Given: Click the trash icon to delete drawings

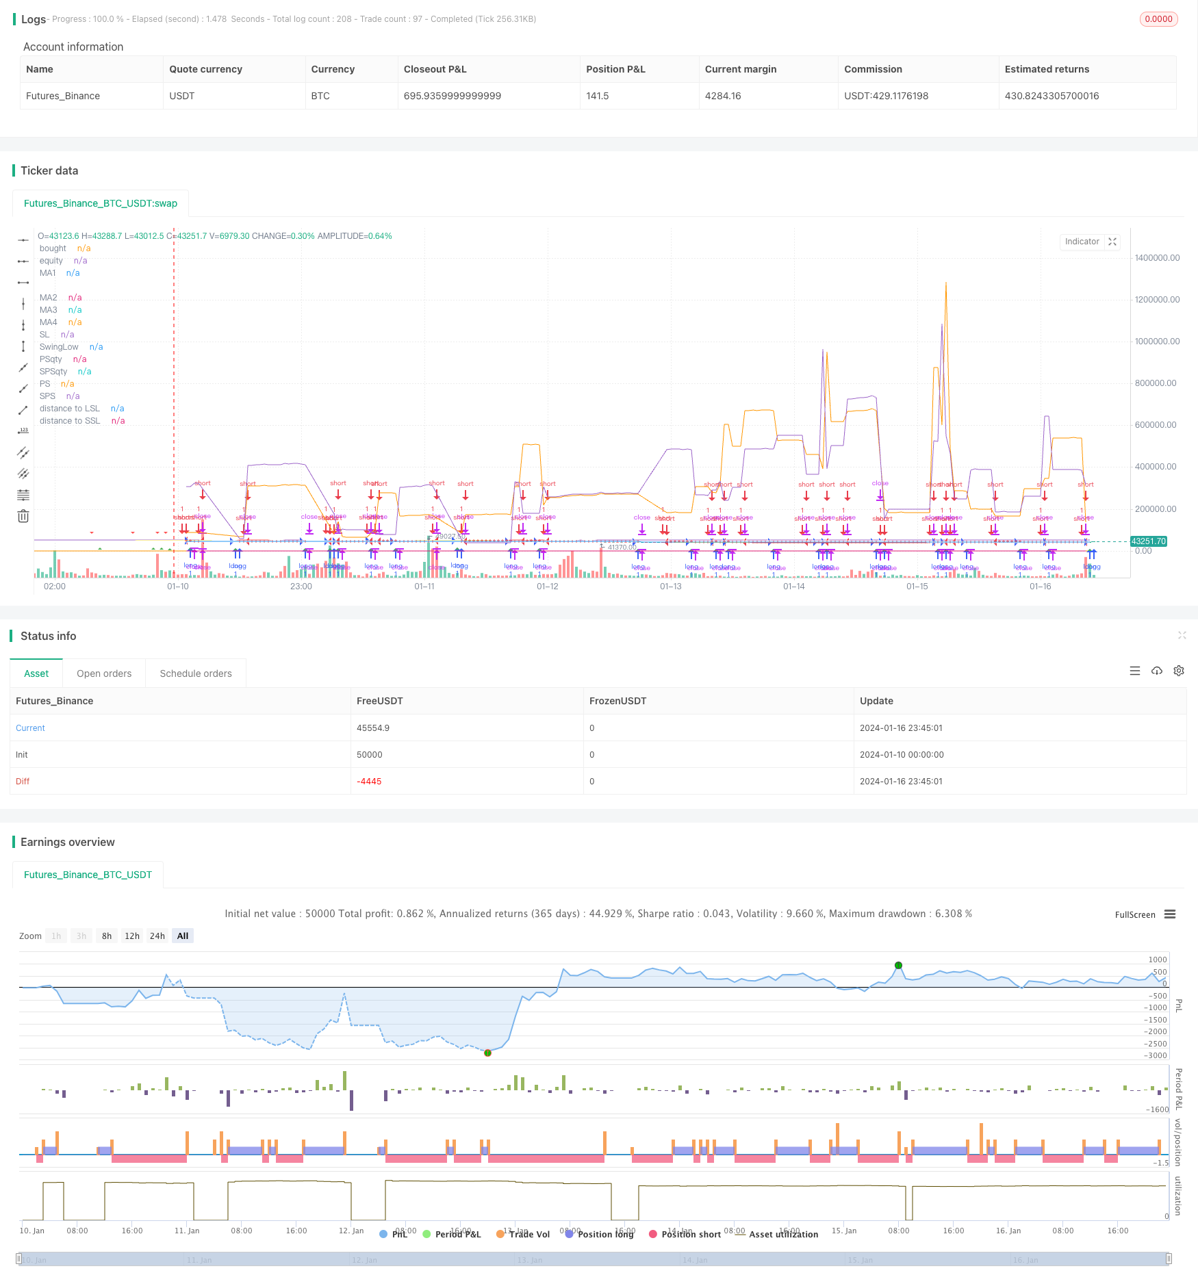Looking at the screenshot, I should click(x=23, y=516).
